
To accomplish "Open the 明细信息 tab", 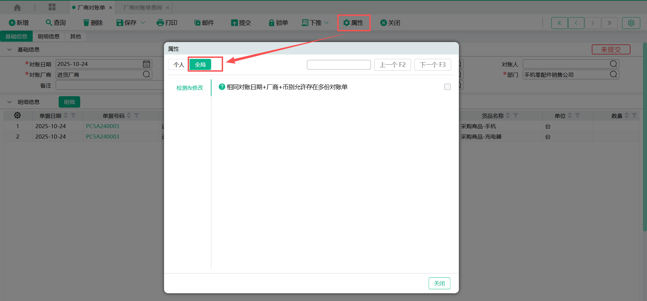I will point(49,36).
